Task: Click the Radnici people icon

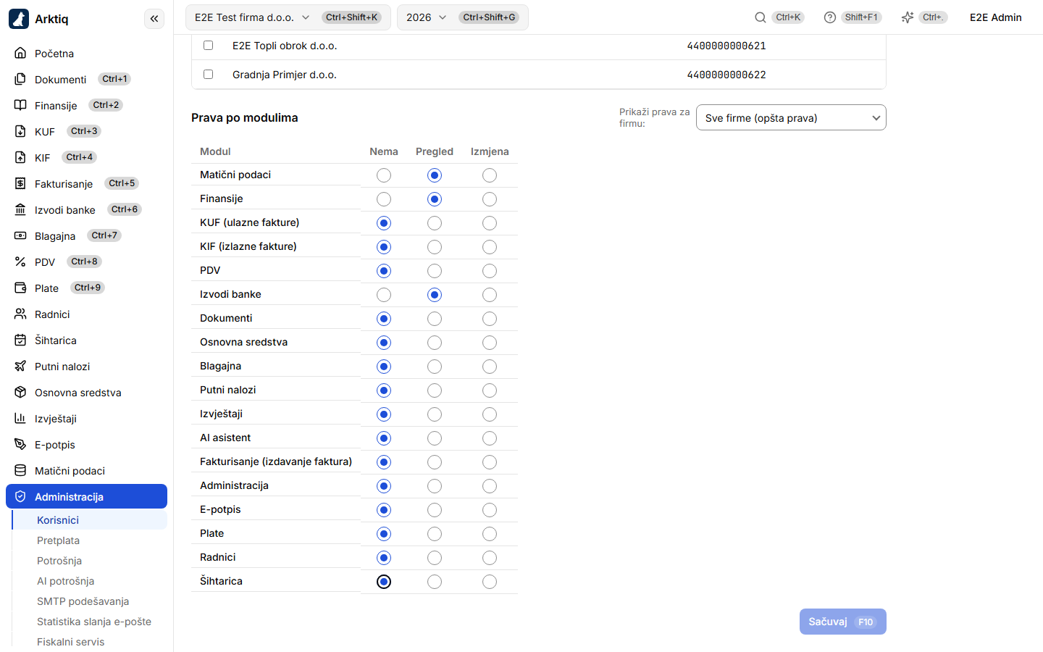Action: pos(20,314)
